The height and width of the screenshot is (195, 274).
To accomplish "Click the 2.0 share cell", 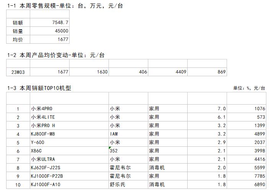I will tap(207, 167).
